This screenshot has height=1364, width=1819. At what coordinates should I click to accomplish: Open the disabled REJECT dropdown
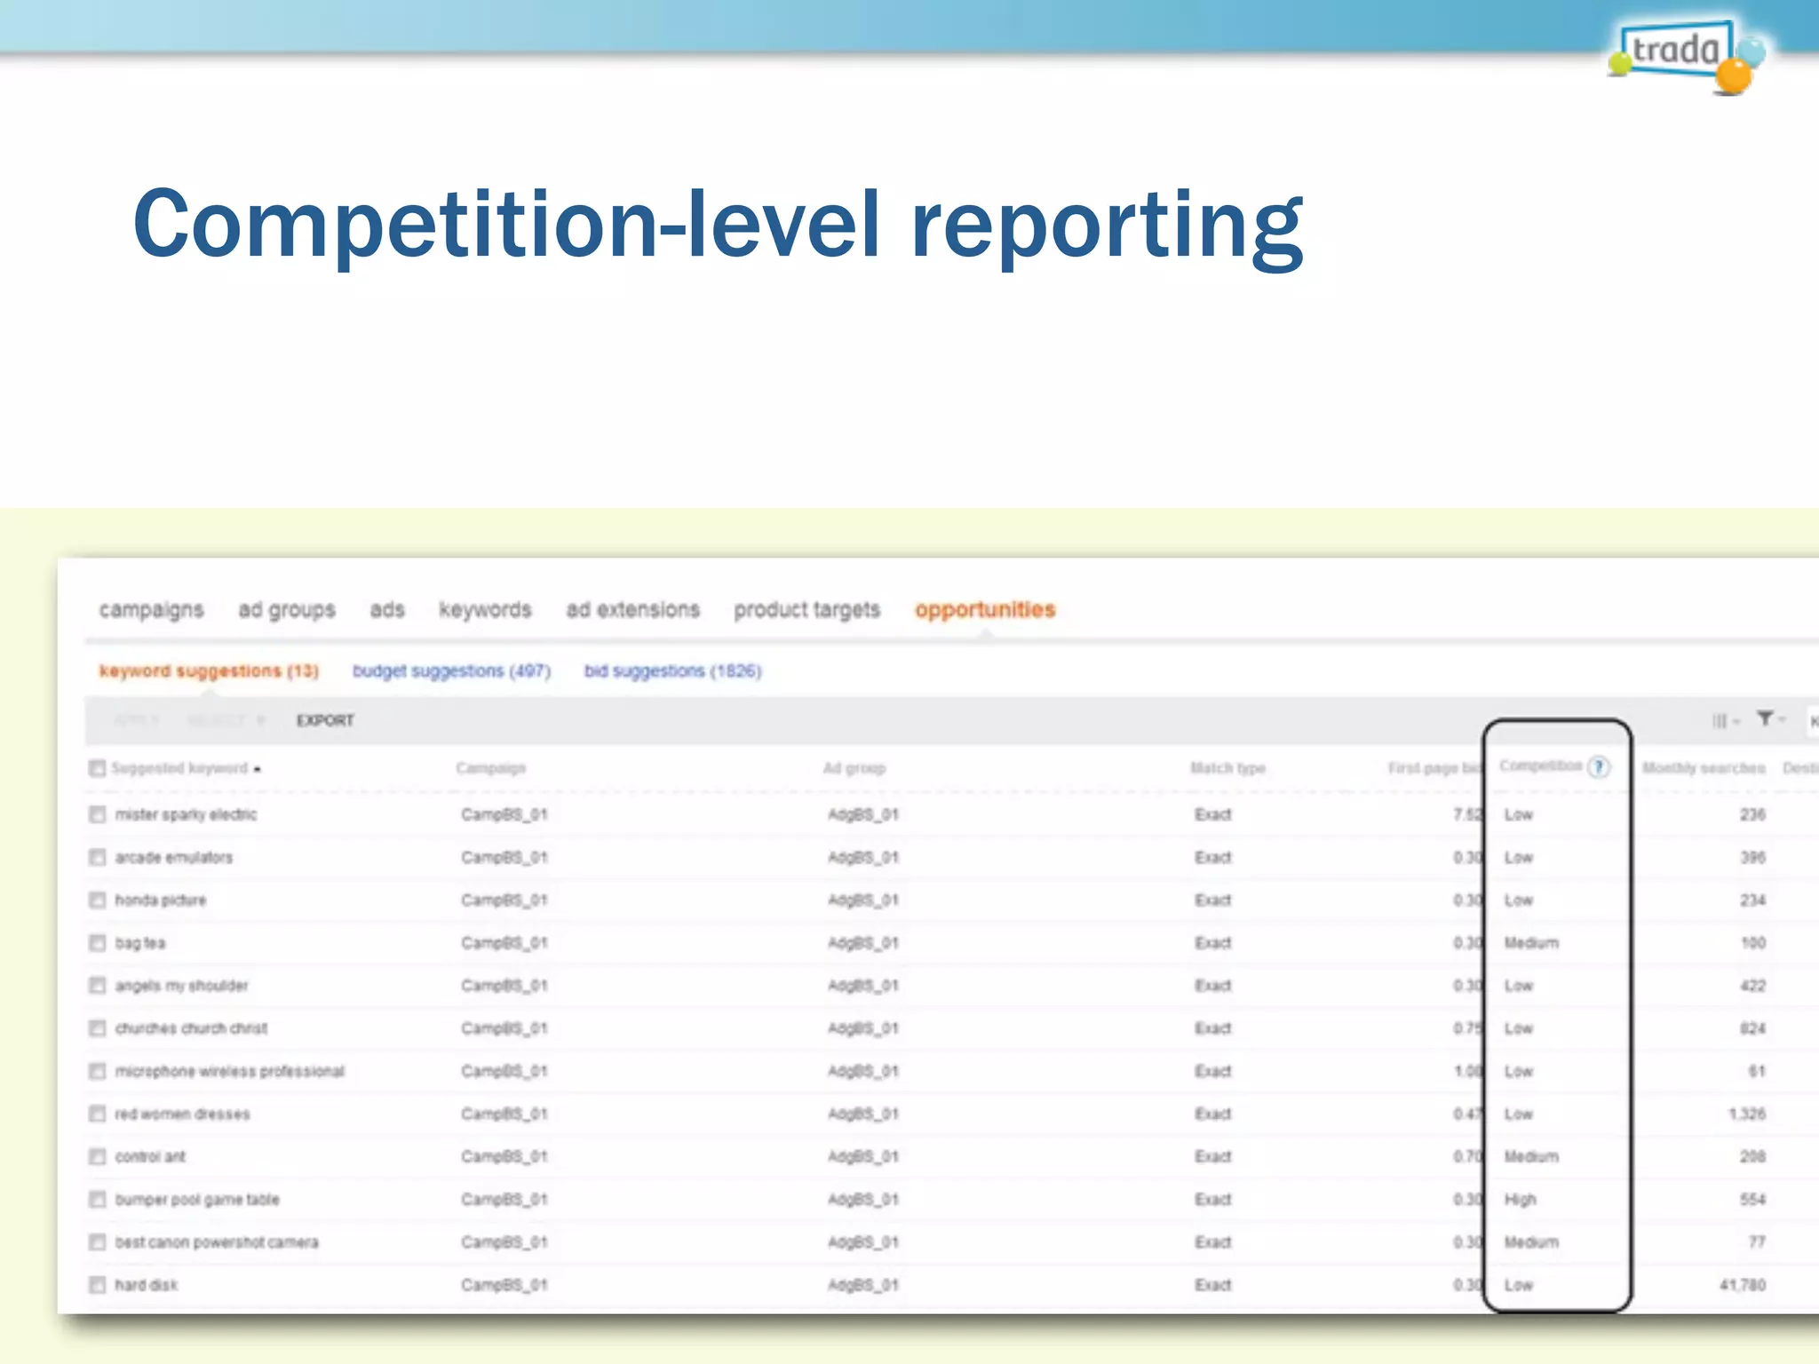pos(226,720)
